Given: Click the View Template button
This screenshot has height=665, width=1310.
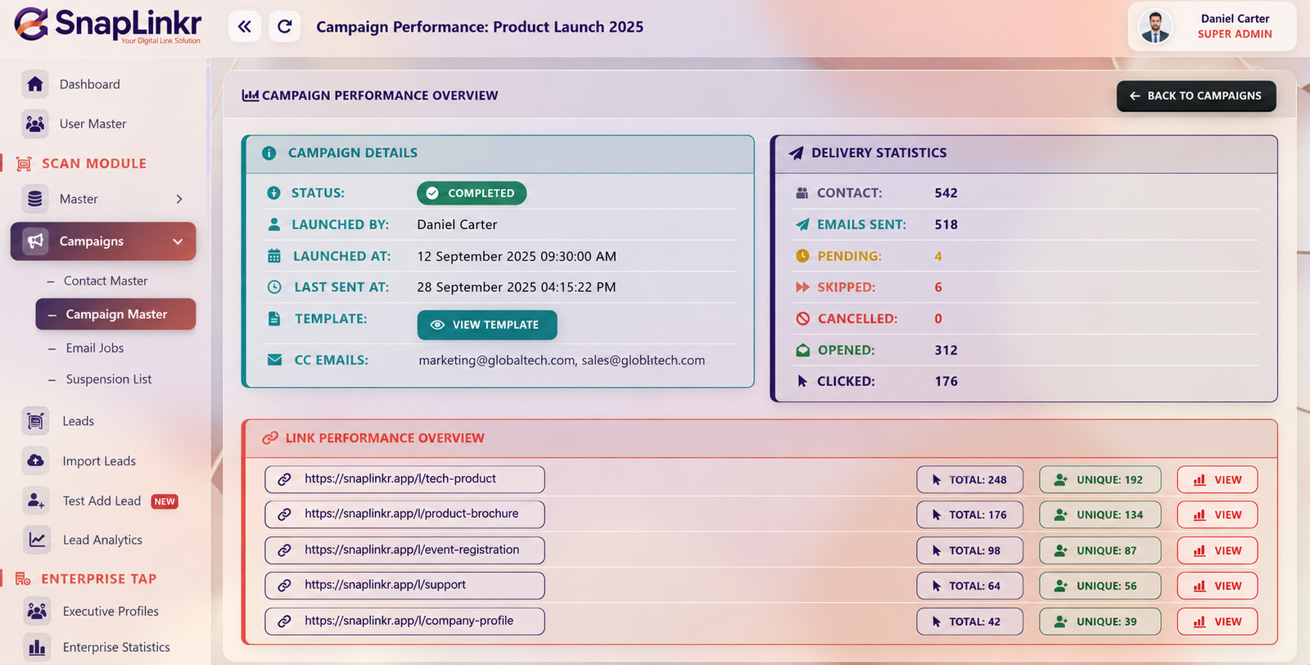Looking at the screenshot, I should click(487, 325).
